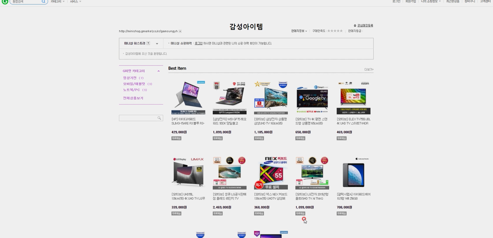Click 무료배송 badge under 429,000원
493x238 pixels.
coord(176,138)
